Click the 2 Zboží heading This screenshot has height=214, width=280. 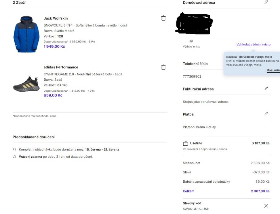pyautogui.click(x=19, y=3)
